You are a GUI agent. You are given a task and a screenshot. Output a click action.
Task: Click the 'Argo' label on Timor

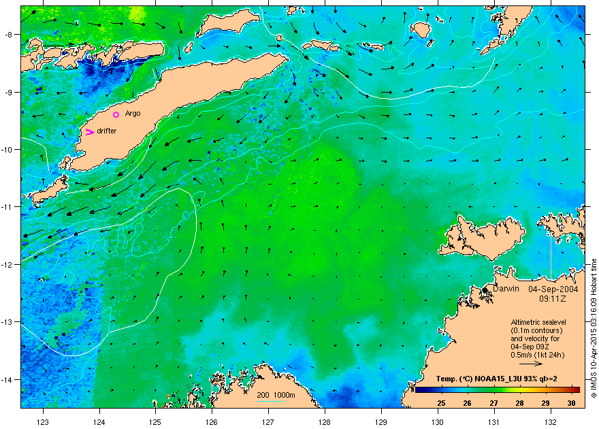click(x=133, y=114)
